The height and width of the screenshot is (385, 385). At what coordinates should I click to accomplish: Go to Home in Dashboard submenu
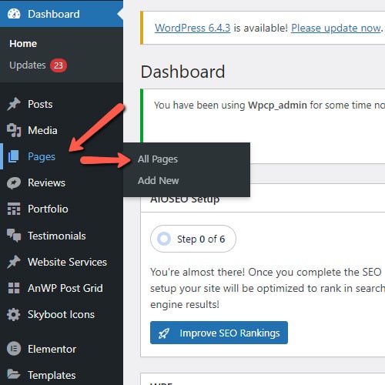coord(23,44)
